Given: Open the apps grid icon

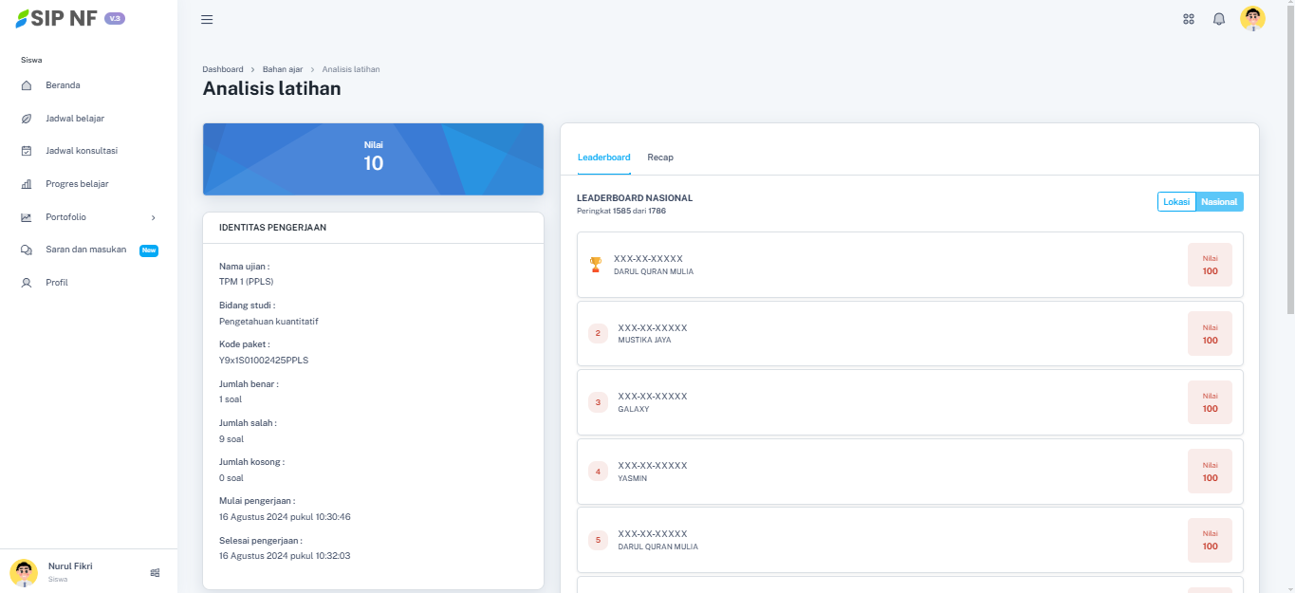Looking at the screenshot, I should tap(1188, 19).
